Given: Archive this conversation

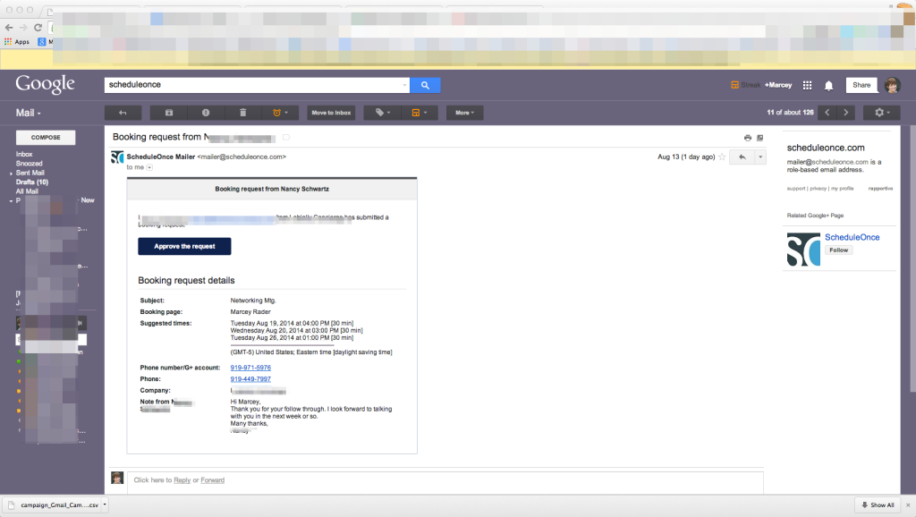Looking at the screenshot, I should [169, 113].
